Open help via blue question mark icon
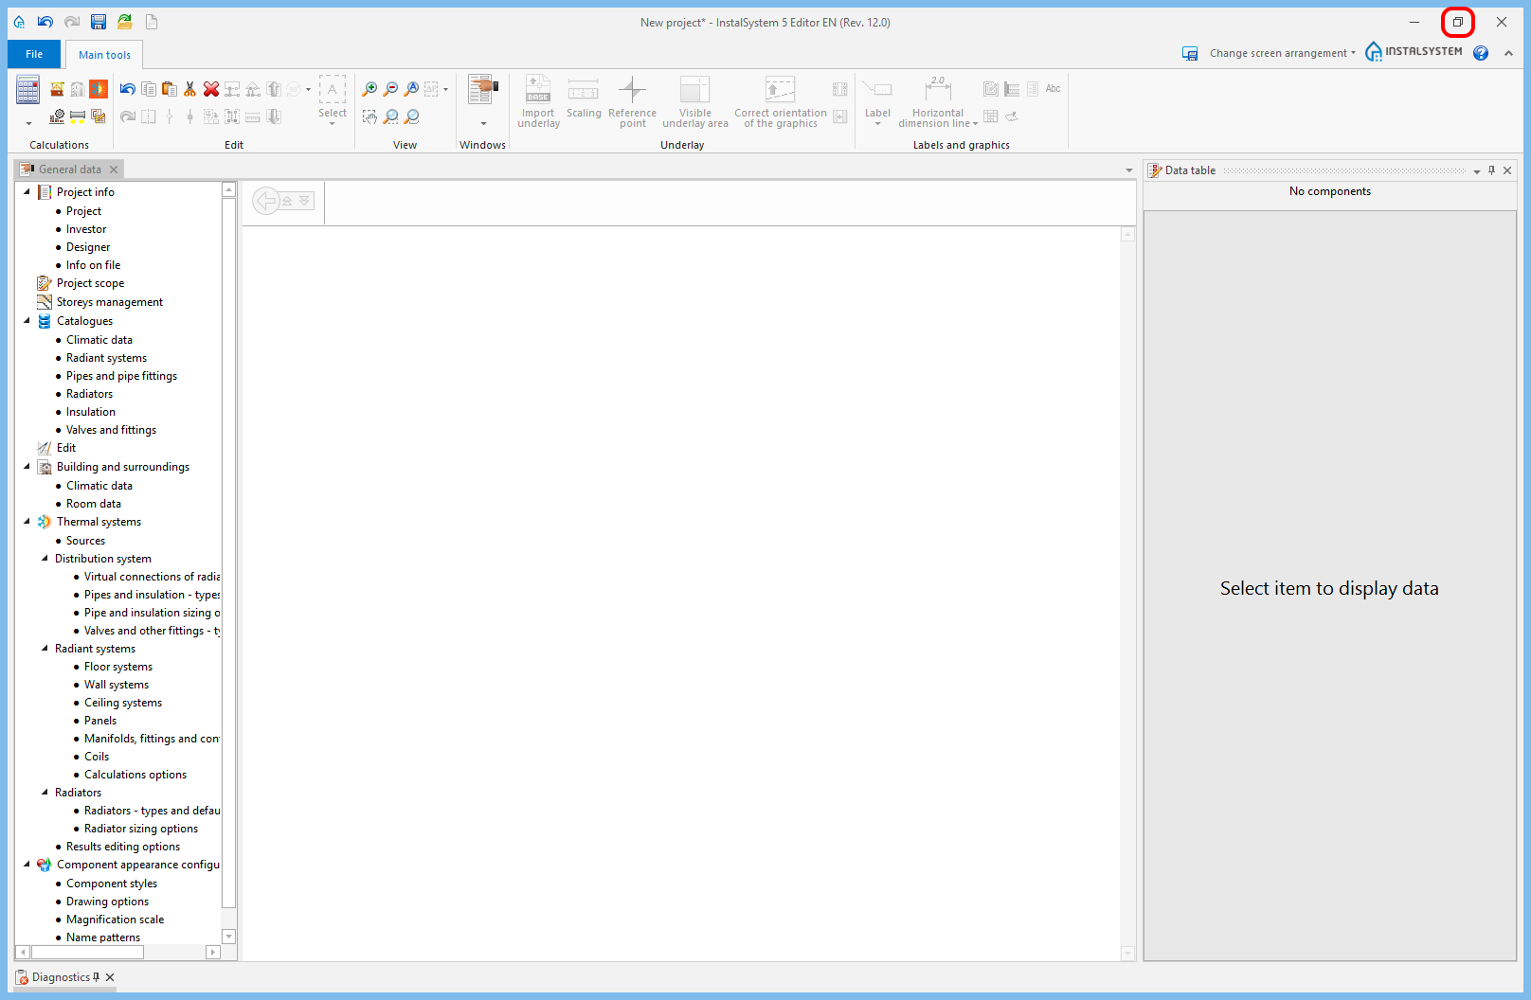Viewport: 1531px width, 1000px height. click(1481, 53)
